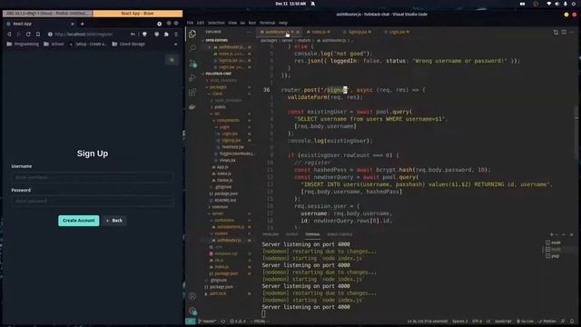Click the split editor icon in VS Code
This screenshot has height=327, width=581.
tap(564, 33)
